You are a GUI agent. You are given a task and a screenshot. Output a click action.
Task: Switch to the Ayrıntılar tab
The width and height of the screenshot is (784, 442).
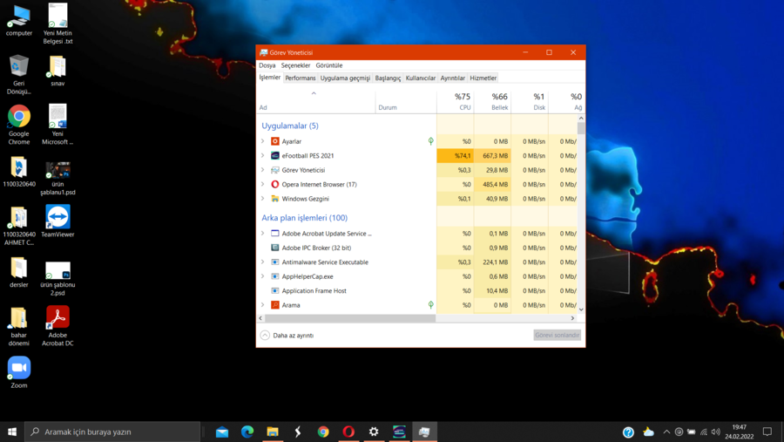[452, 78]
